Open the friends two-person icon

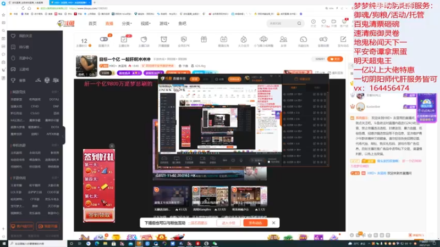(x=283, y=39)
